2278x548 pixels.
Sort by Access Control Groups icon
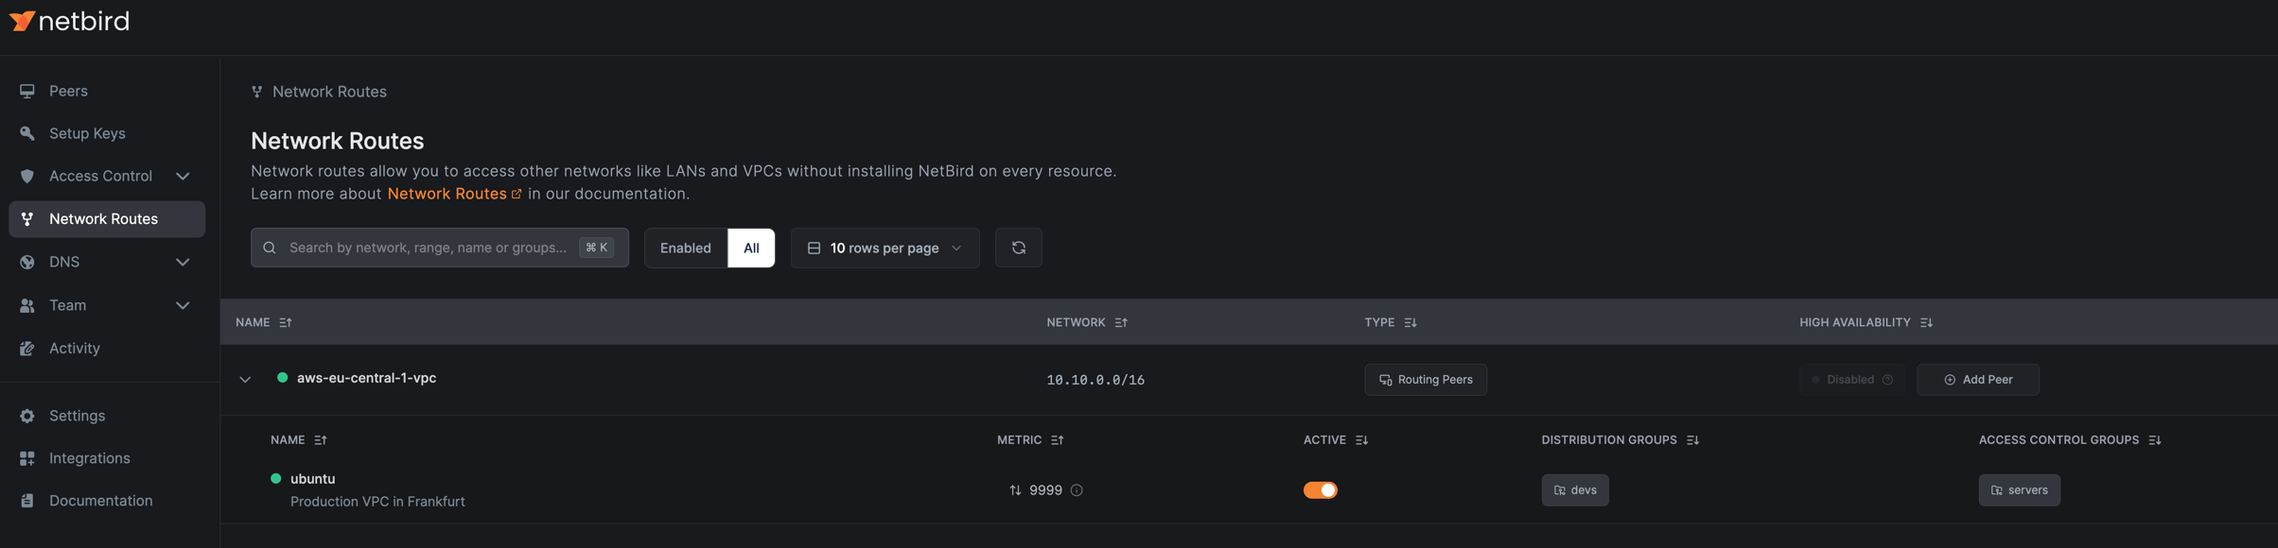(x=2154, y=440)
